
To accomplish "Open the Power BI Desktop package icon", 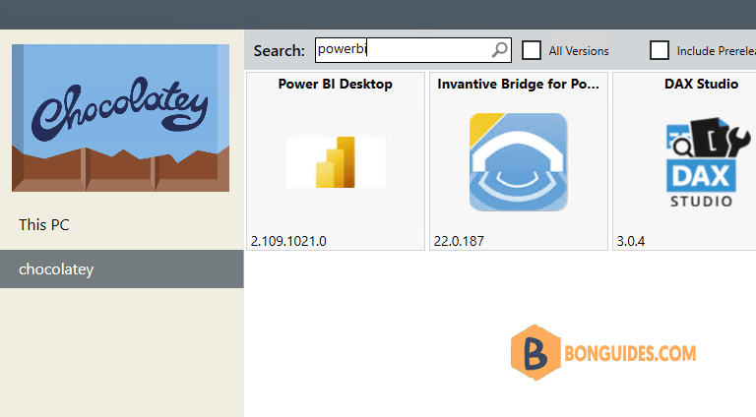I will (x=336, y=162).
